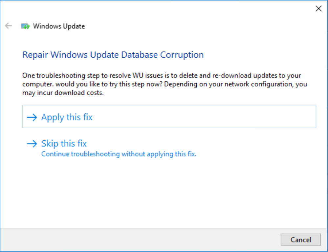Click the paragraph about re-downloading updates

click(164, 84)
